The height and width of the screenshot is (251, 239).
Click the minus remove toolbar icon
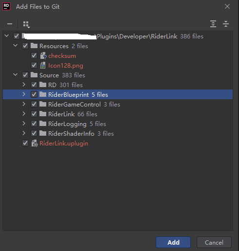(x=10, y=24)
